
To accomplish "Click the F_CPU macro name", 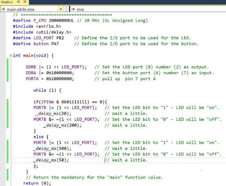I will click(40, 21).
